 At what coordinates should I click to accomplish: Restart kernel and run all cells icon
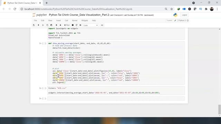coord(80,25)
